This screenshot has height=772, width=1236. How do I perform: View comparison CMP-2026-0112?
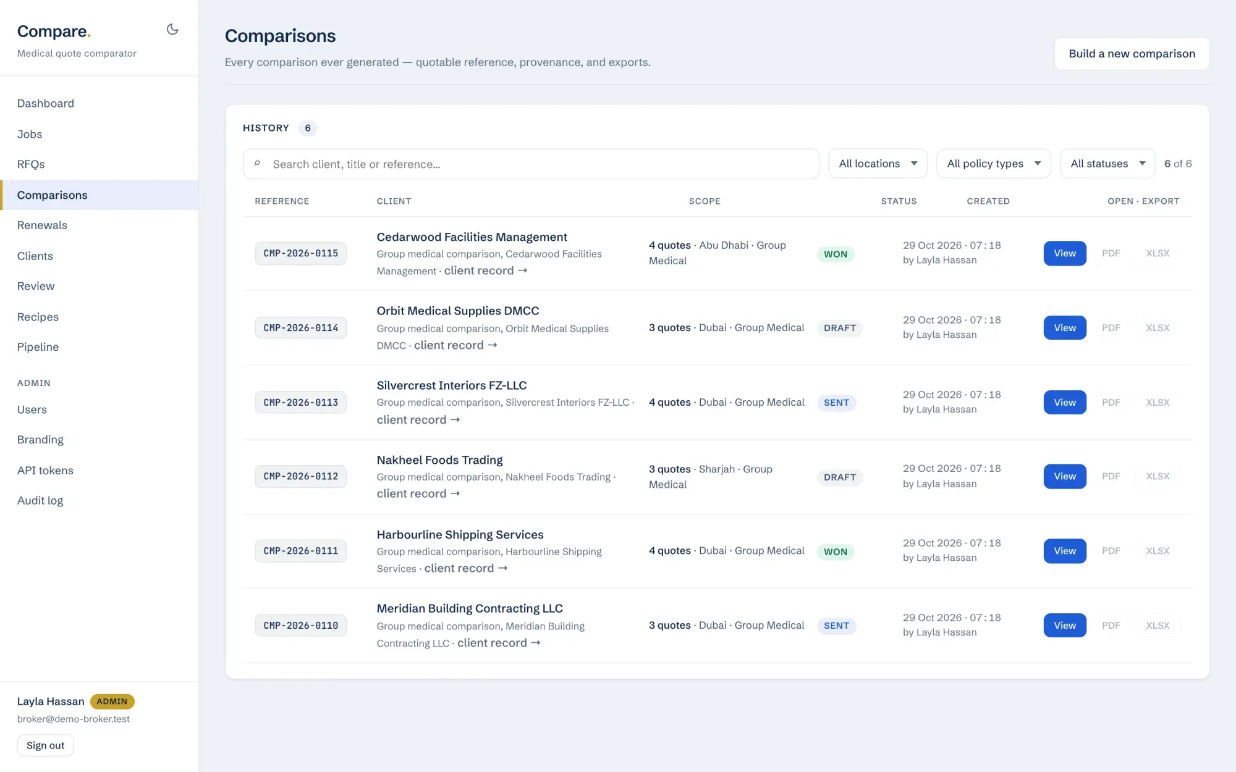click(x=1065, y=476)
